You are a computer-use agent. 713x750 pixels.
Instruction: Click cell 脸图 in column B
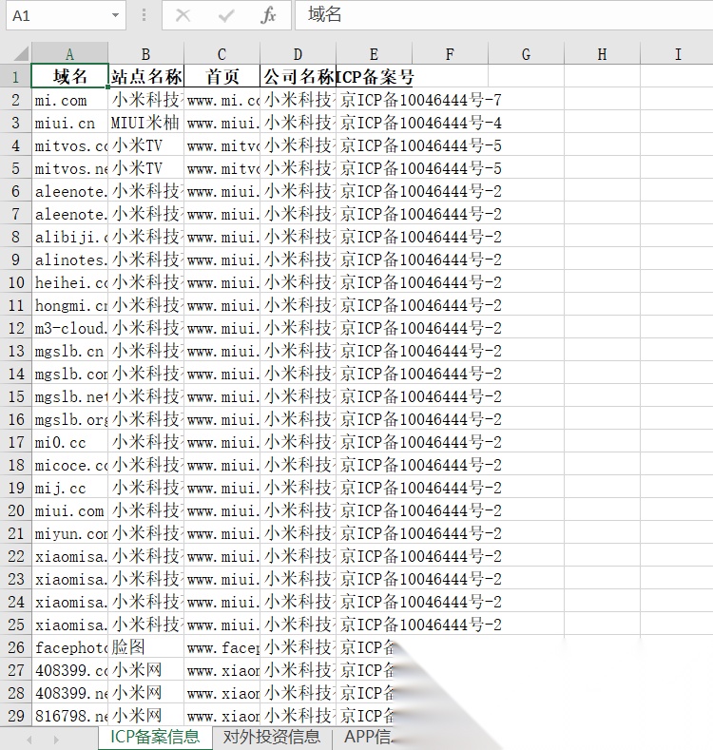pos(145,647)
